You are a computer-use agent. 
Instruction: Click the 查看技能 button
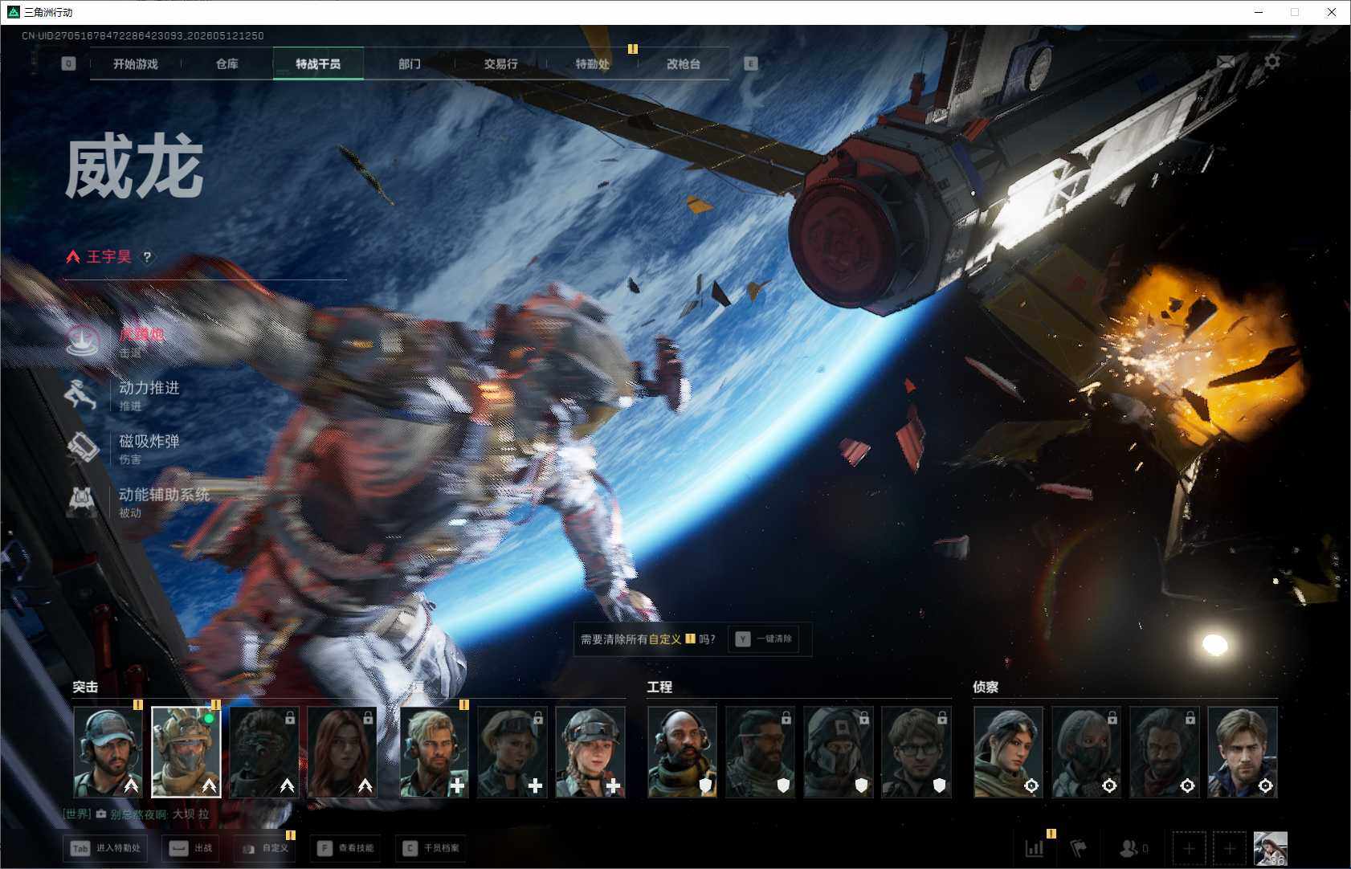345,848
